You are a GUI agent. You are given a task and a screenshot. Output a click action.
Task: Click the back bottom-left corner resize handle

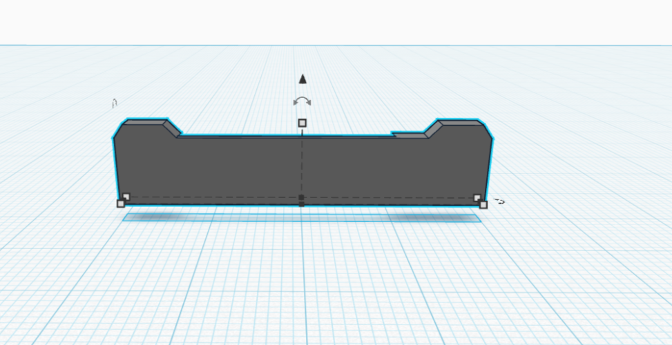[x=126, y=197]
